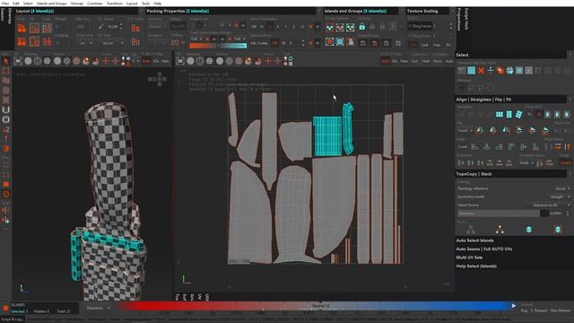
Task: Click the first hierarchy stack icon in TopoCopy
Action: coord(470,230)
